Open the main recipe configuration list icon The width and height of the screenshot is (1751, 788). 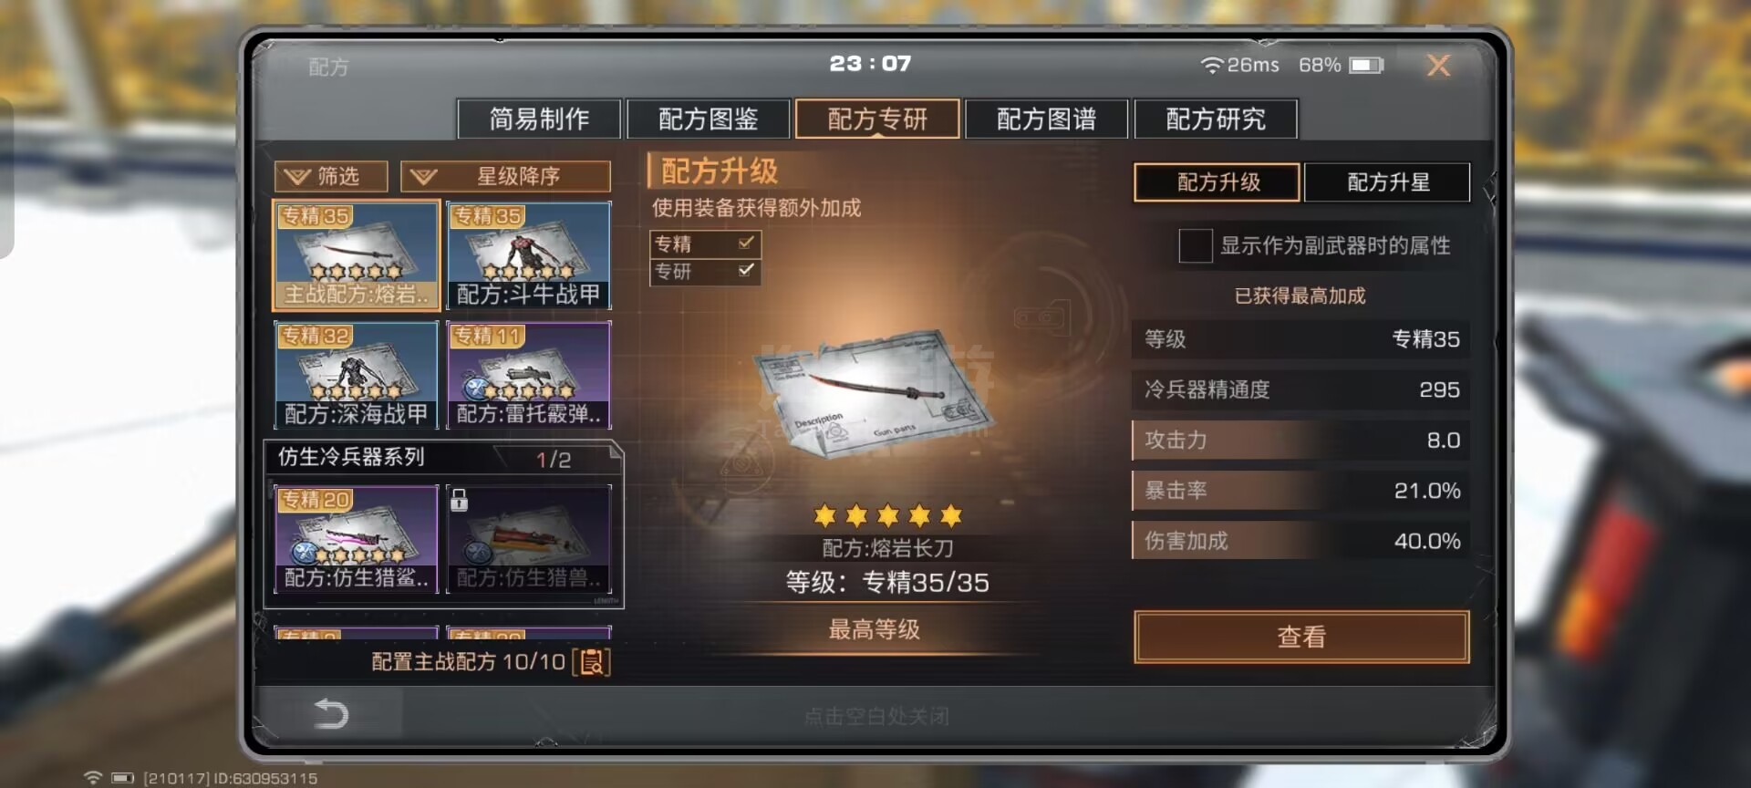point(592,661)
